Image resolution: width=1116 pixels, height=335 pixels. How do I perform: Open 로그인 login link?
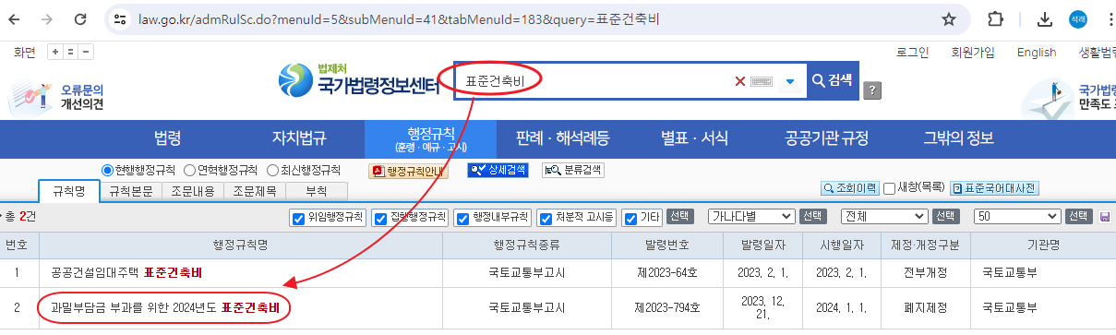click(912, 53)
